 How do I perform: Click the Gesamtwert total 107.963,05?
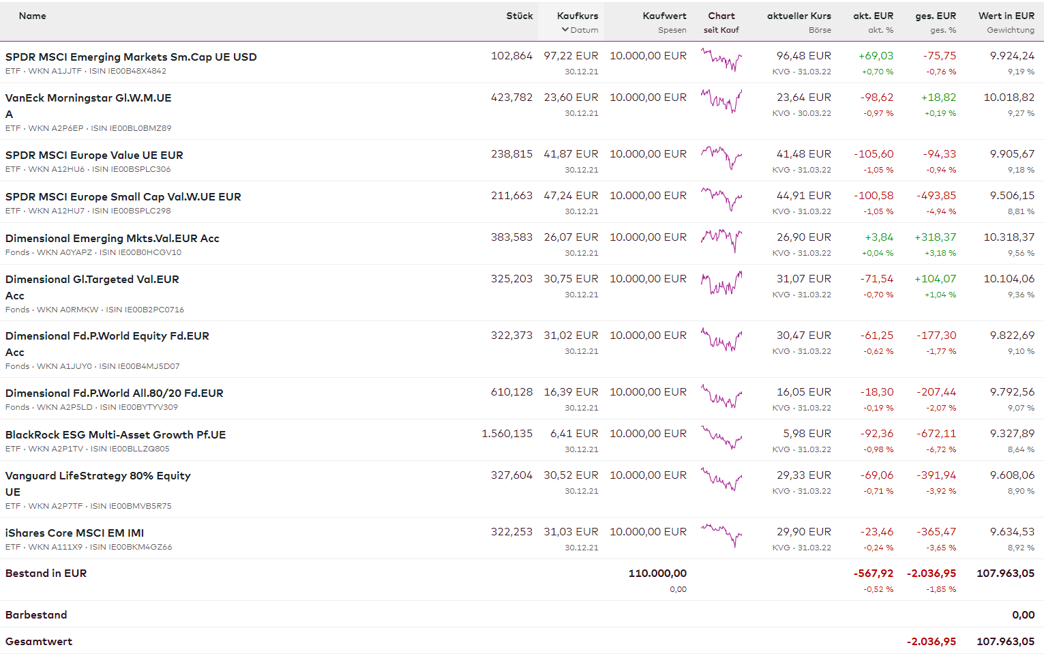[1005, 642]
